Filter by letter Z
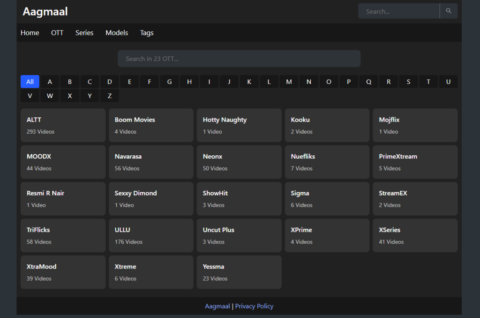Screen dimensions: 480x318 110,96
